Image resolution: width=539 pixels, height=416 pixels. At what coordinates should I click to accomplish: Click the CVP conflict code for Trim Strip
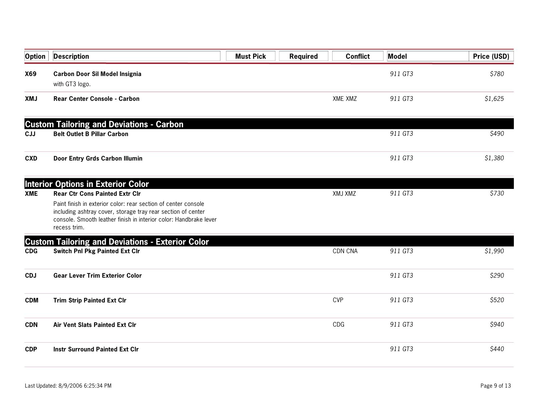[x=338, y=300]
